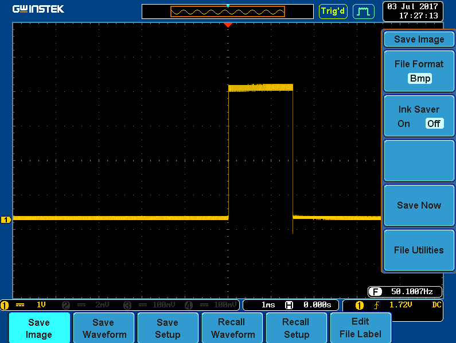Click the frequency counter F icon

click(x=376, y=292)
